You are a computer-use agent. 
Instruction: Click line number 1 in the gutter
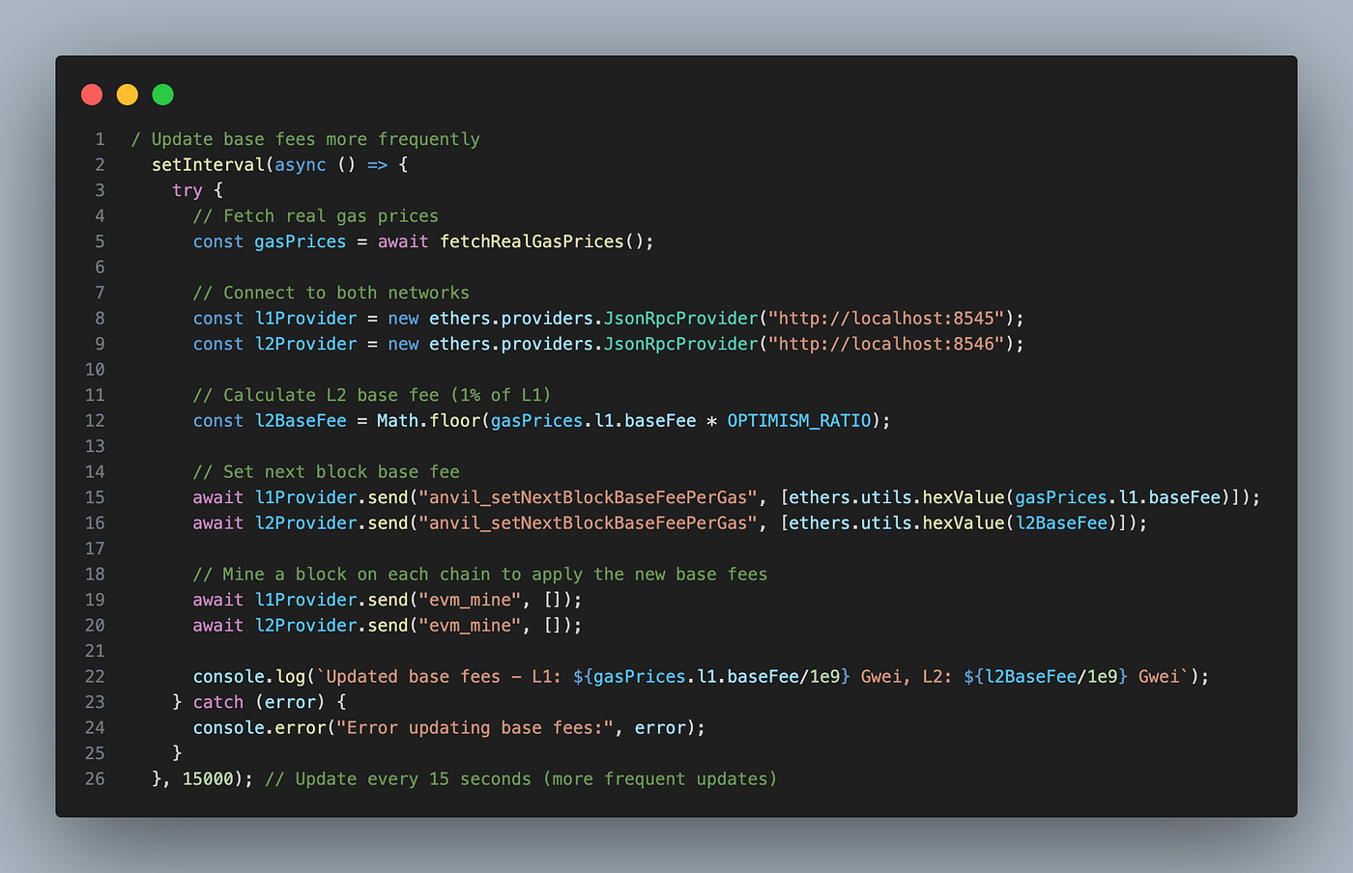coord(100,139)
